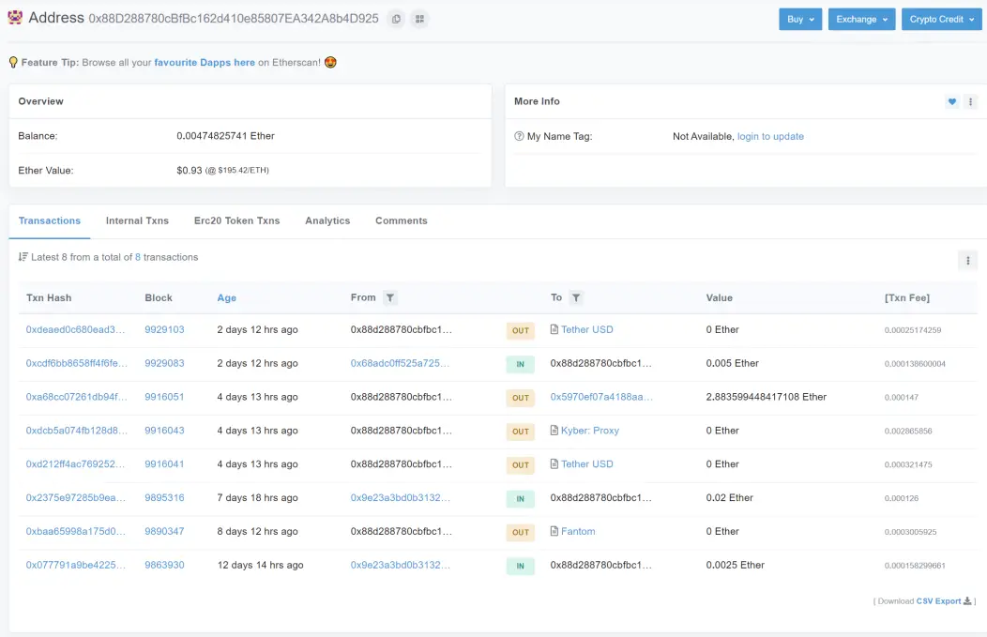The height and width of the screenshot is (637, 987).
Task: Open transaction hash 0xdeaed0c680ead3
Action: (x=76, y=329)
